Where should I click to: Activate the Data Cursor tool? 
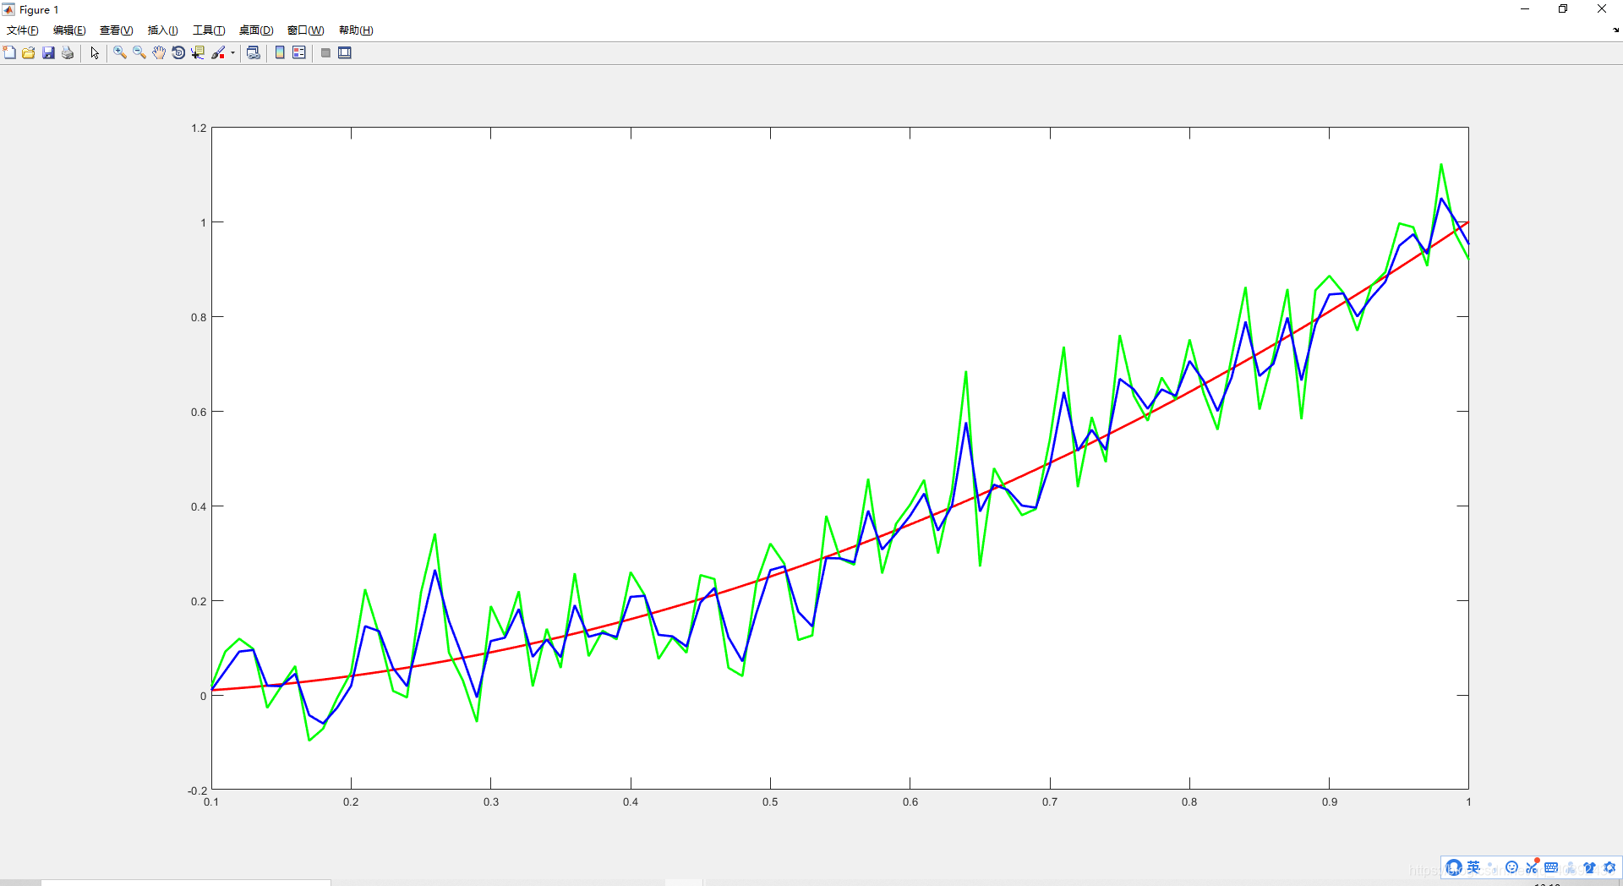click(198, 52)
